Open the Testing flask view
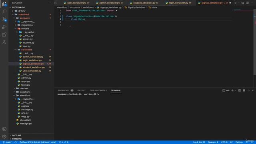Screen dimensions: 256x144 (4, 42)
